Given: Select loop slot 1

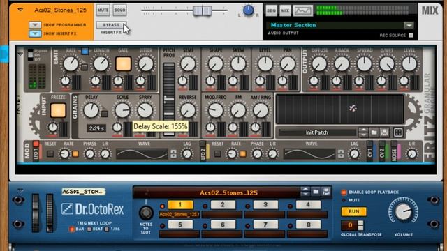Looking at the screenshot, I should click(180, 205).
